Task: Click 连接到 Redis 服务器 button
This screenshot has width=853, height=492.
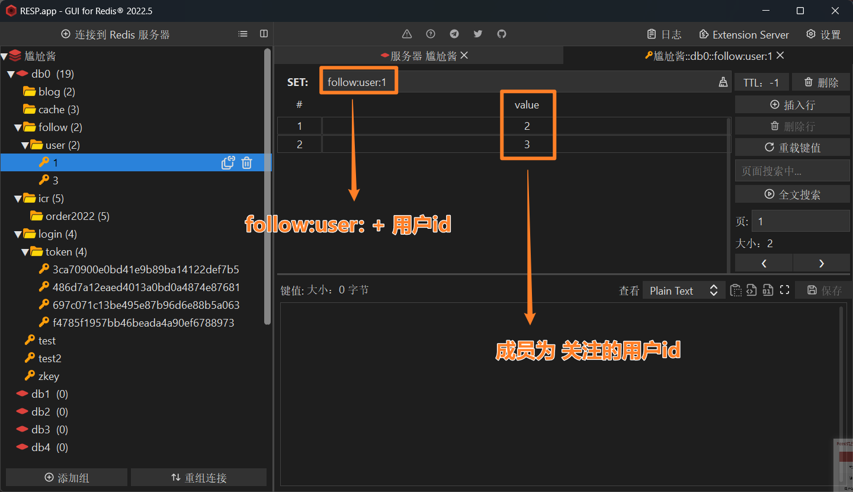Action: [116, 34]
